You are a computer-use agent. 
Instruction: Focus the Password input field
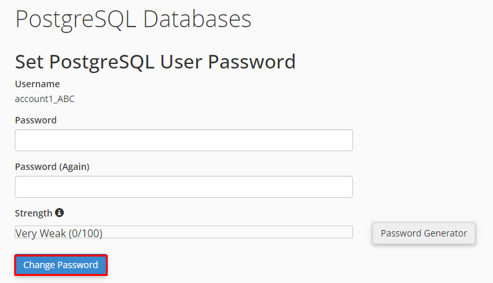coord(183,140)
